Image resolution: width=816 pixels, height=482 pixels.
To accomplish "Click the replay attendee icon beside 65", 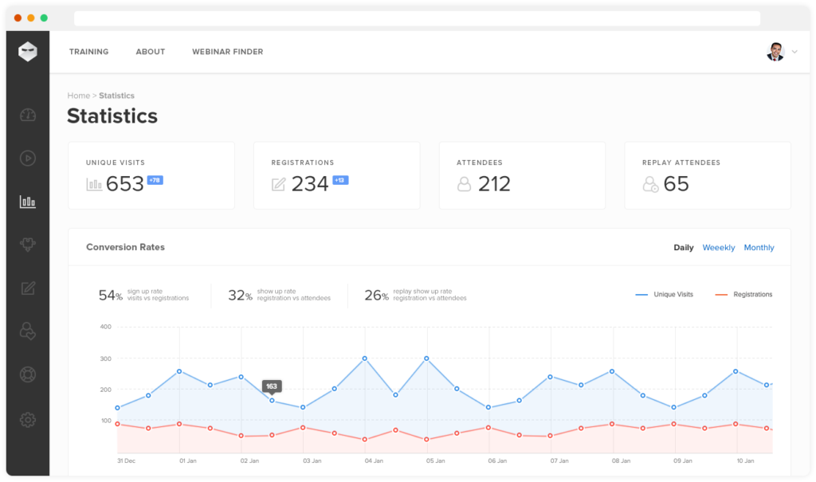I will coord(650,184).
